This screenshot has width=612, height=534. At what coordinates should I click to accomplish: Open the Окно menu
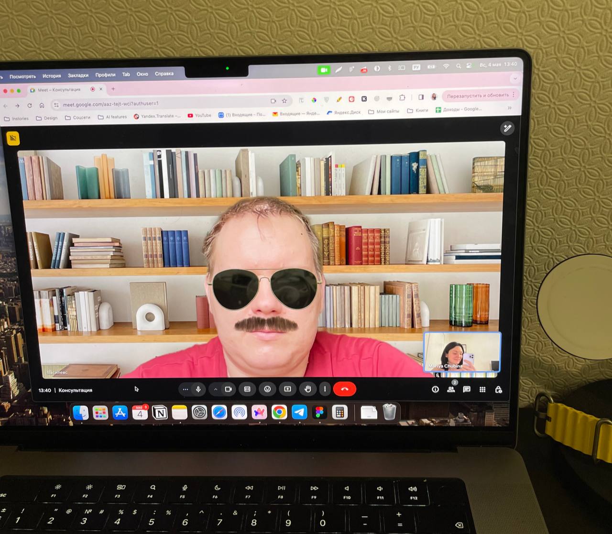tap(142, 74)
